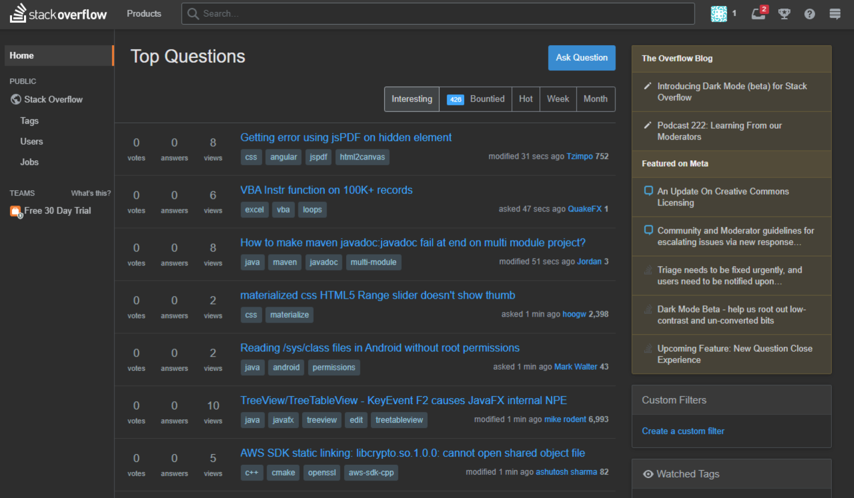This screenshot has height=498, width=854.
Task: Click the loops tag
Action: tap(312, 210)
